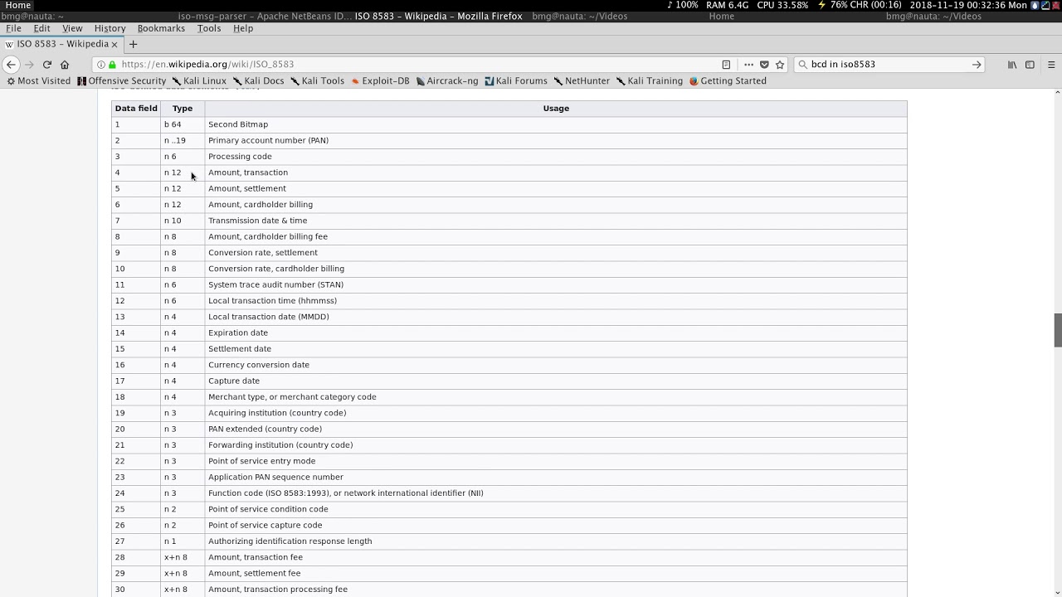Open Kali Forums bookmark

516,81
